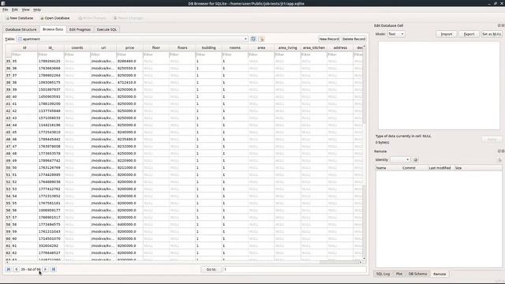Click Name column header in Remote list
The width and height of the screenshot is (505, 284).
[x=388, y=168]
